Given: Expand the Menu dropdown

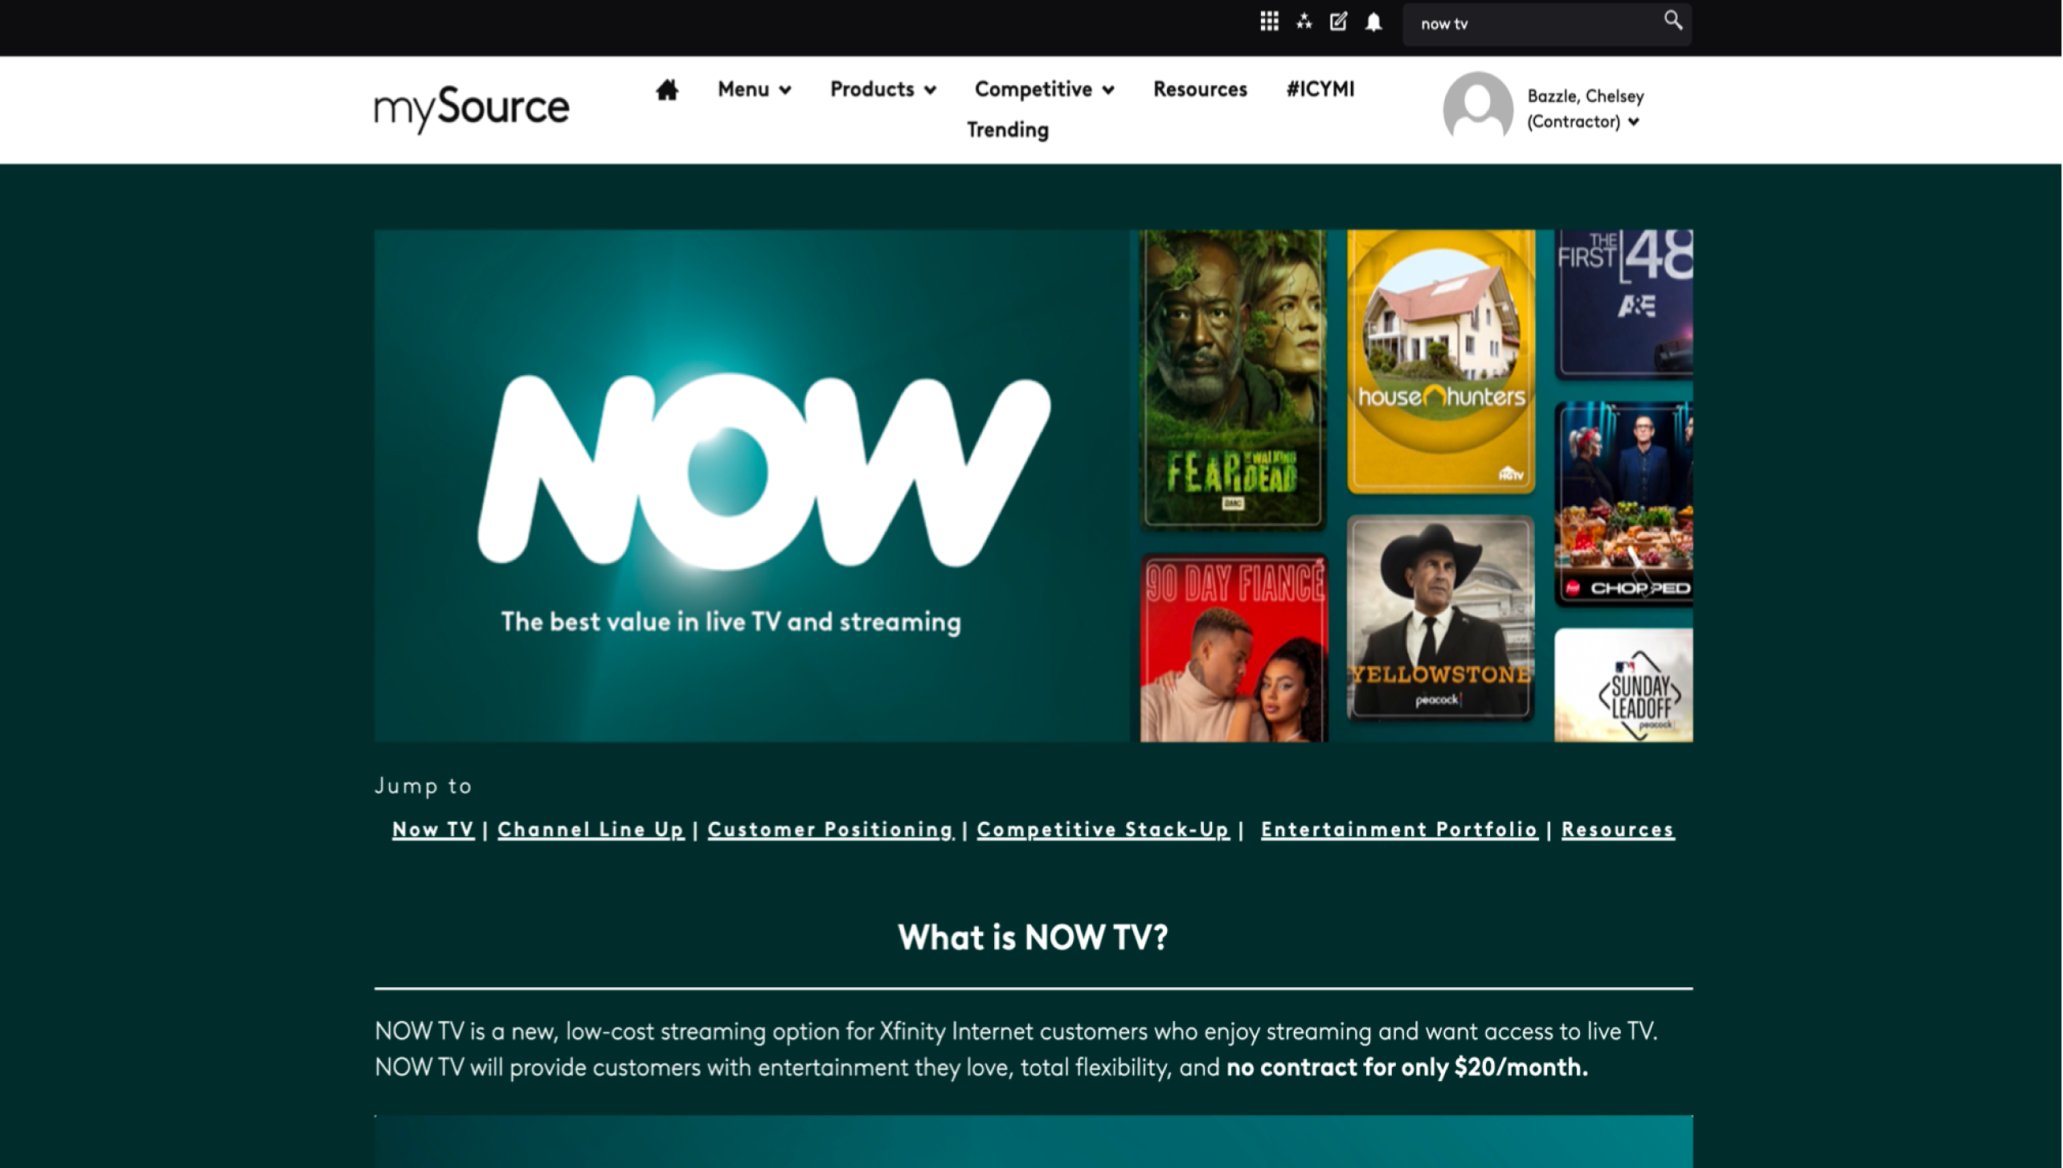Looking at the screenshot, I should [754, 89].
